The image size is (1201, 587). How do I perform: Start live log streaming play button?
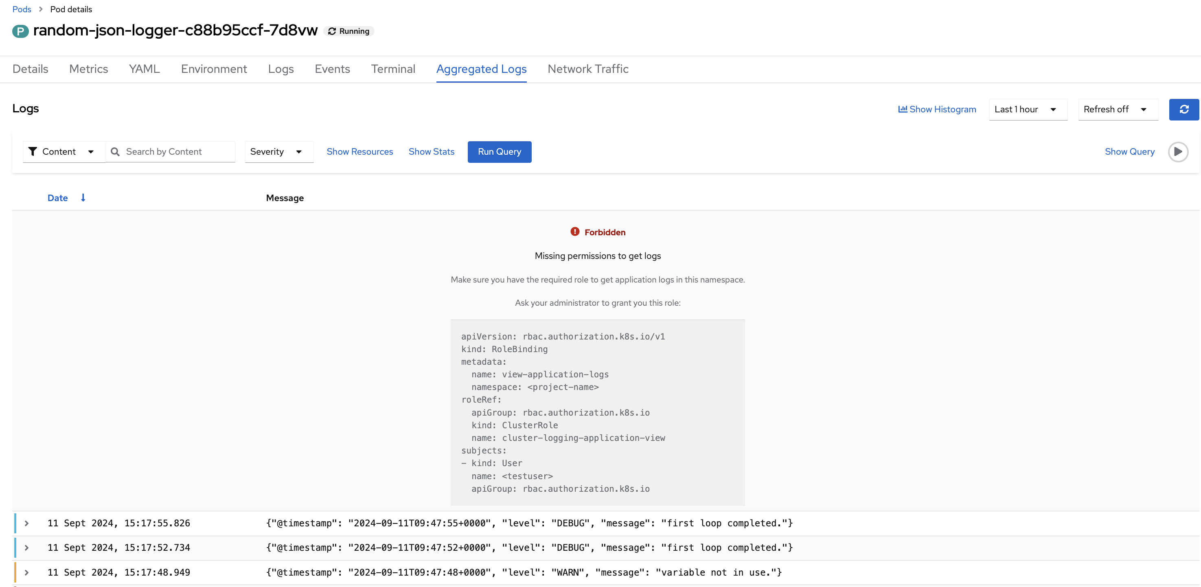(1178, 151)
